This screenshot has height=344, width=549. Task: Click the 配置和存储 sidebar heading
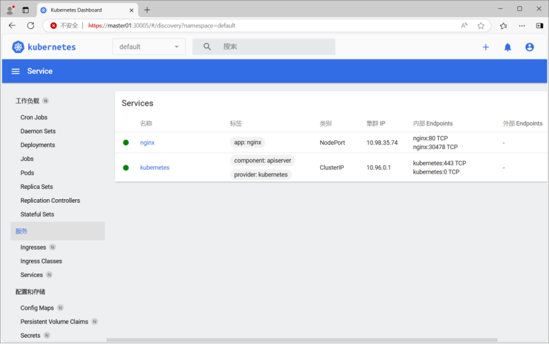[30, 292]
